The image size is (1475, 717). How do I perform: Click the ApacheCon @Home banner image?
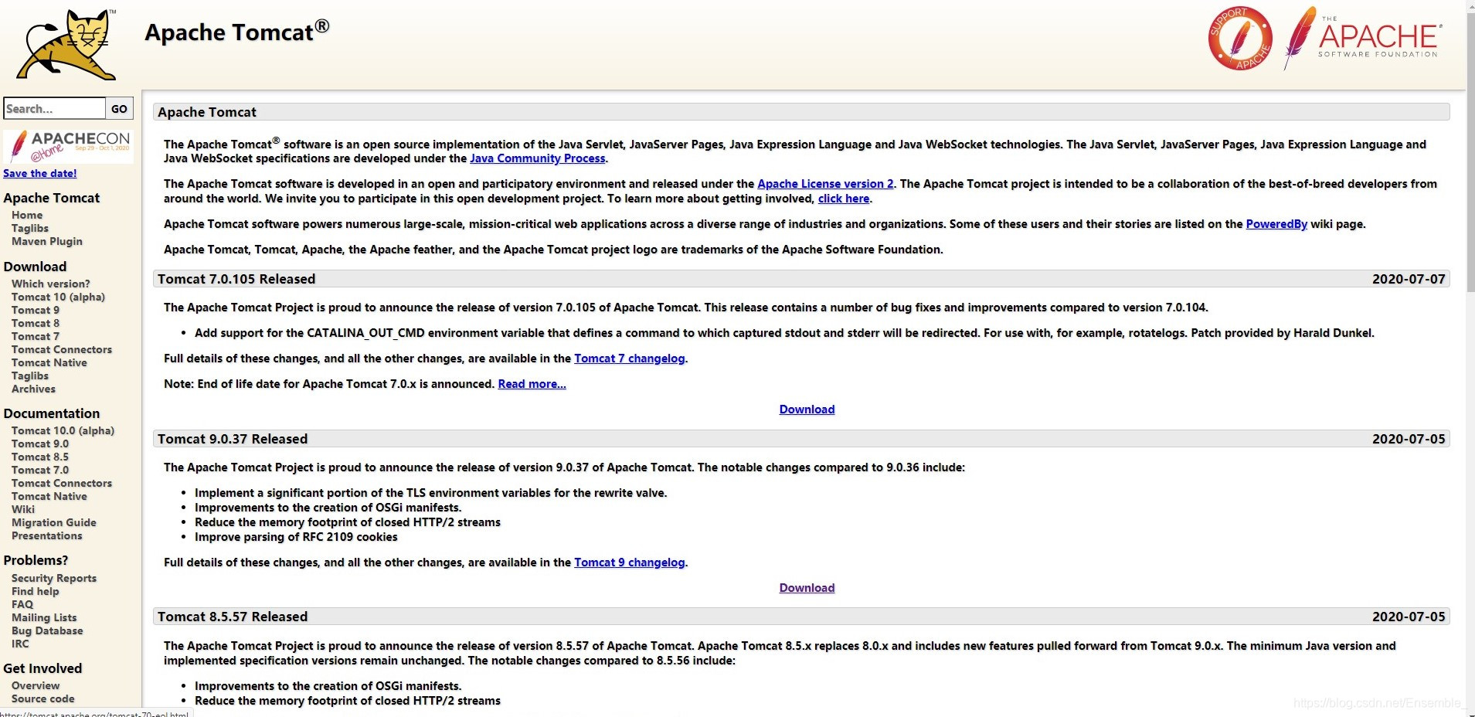(x=68, y=145)
